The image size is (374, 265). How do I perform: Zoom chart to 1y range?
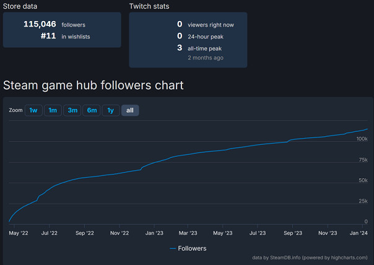[x=111, y=110]
